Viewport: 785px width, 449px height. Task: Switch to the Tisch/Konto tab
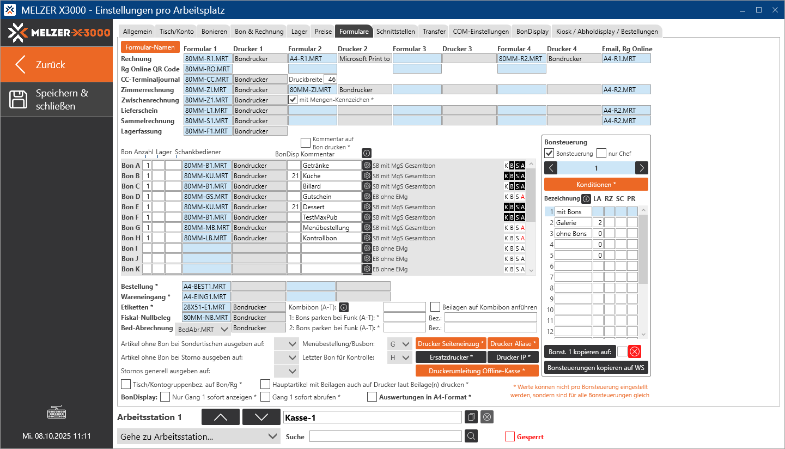click(x=176, y=32)
